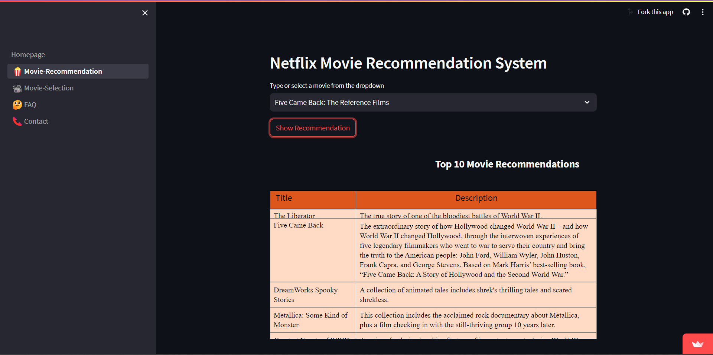
Task: Select Metallica: Some Kind of Monster cell
Action: [x=313, y=320]
